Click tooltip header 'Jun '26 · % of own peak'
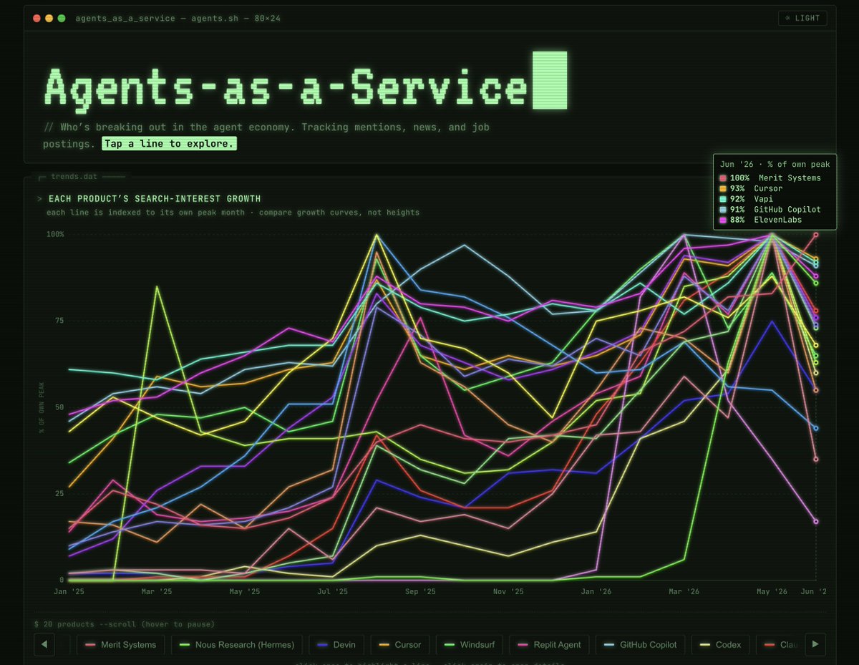859x665 pixels. [775, 165]
